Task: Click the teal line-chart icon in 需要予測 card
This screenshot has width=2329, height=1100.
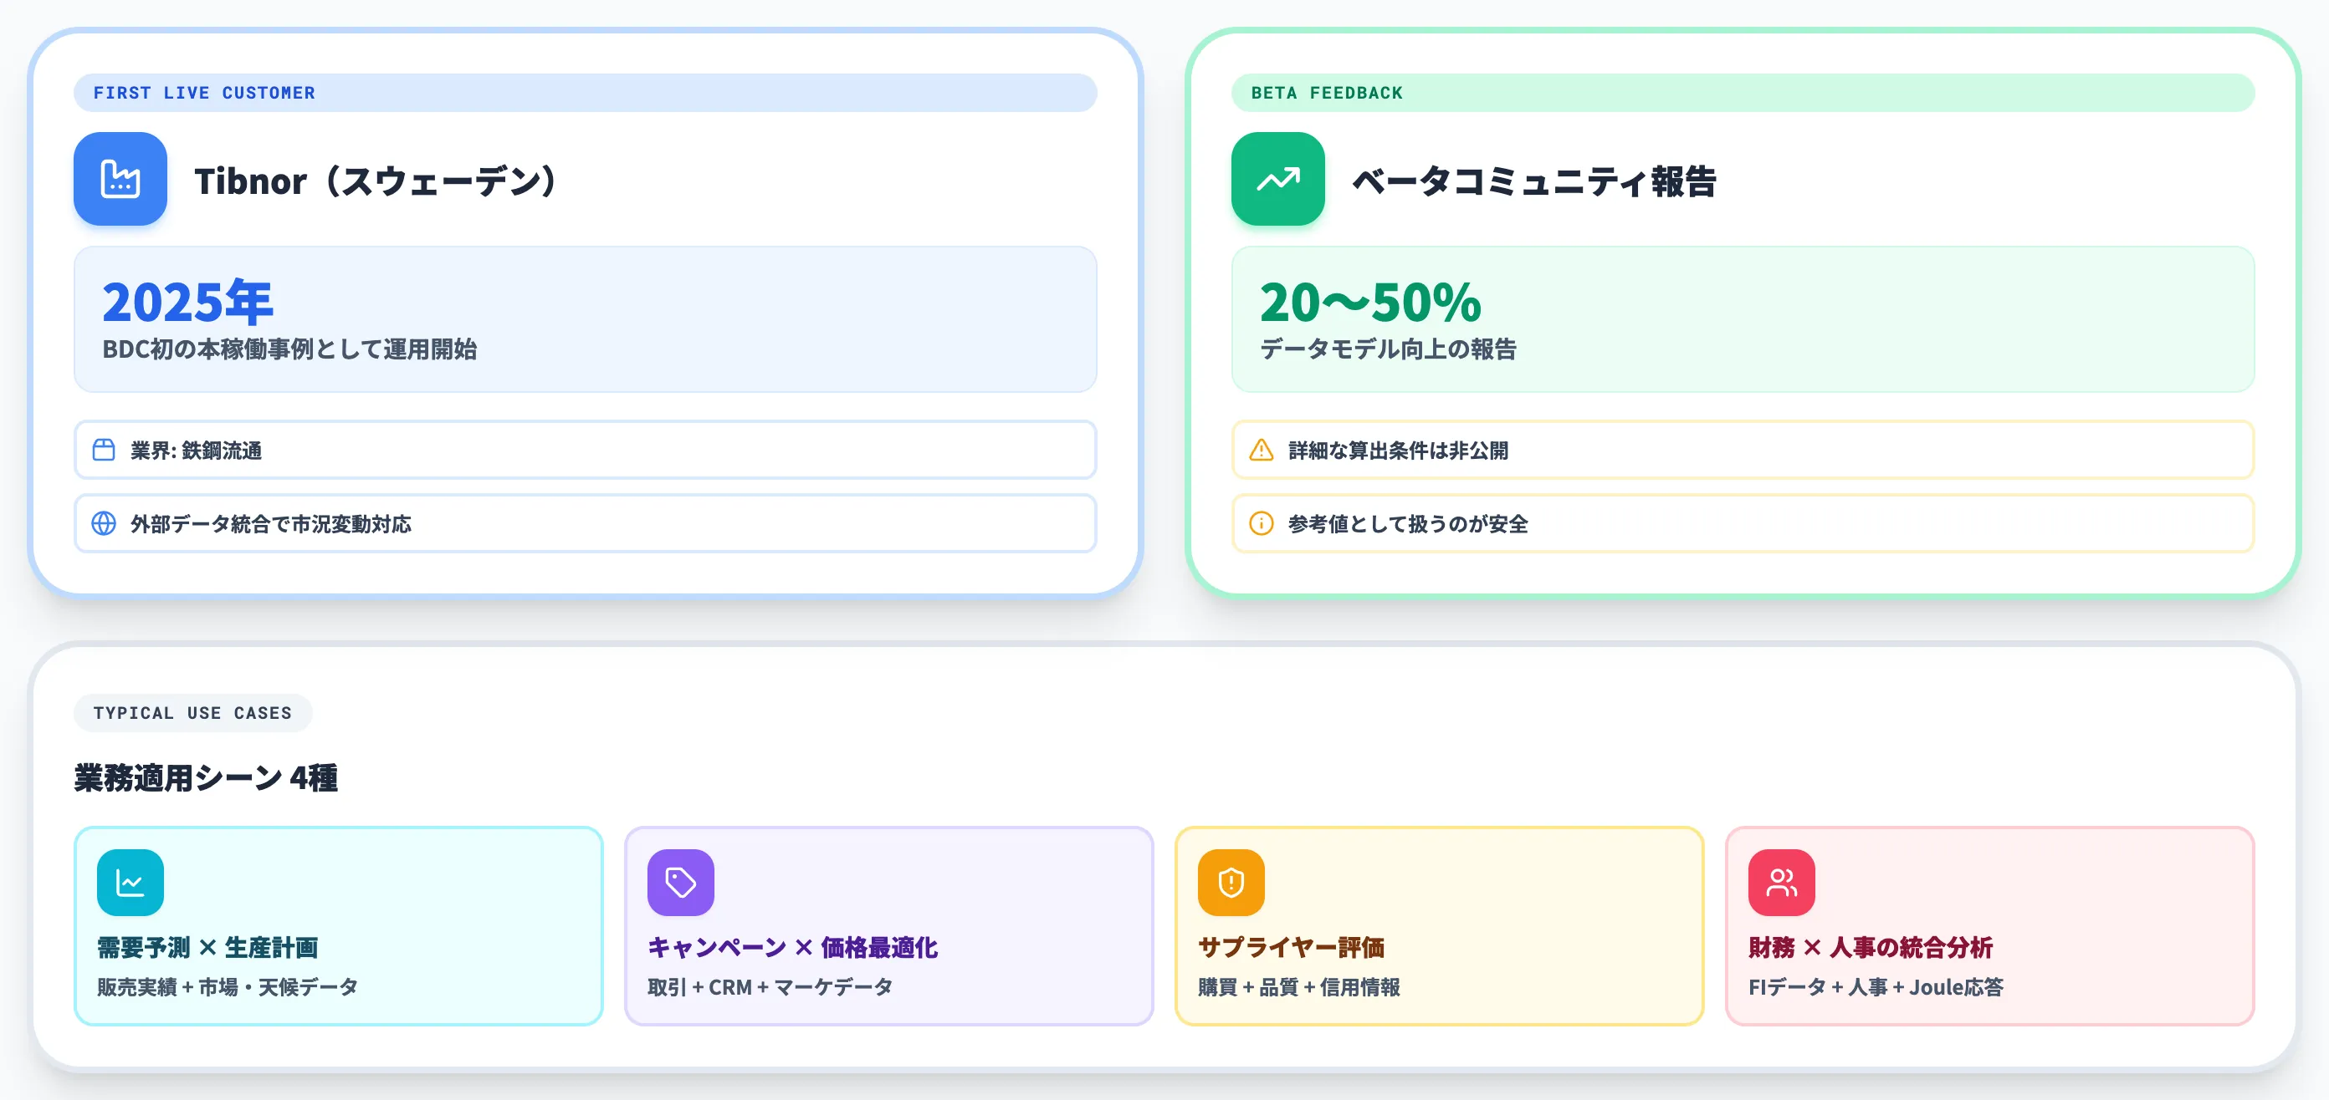Action: 131,883
